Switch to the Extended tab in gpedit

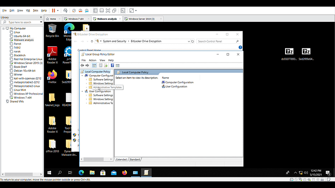[x=121, y=159]
